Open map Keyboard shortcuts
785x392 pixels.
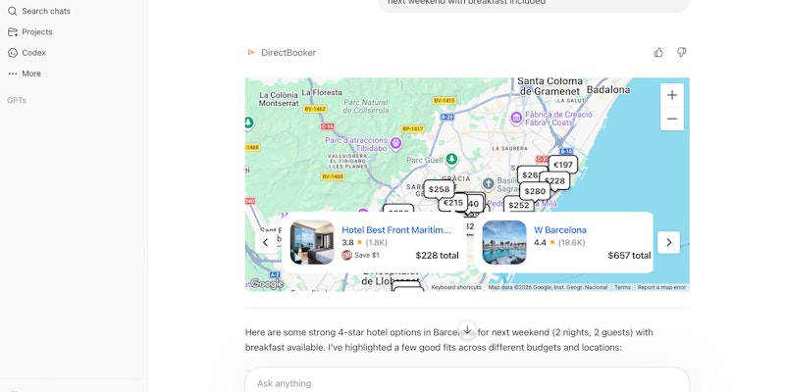[456, 287]
